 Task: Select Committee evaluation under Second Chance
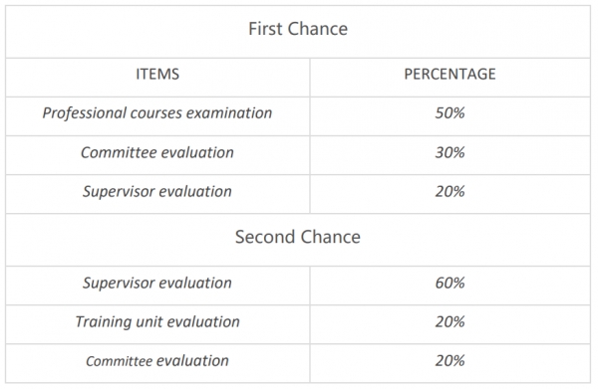click(157, 361)
